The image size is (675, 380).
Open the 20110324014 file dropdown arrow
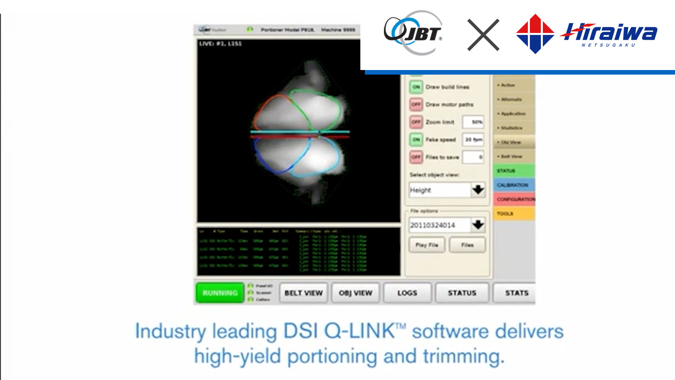(478, 225)
